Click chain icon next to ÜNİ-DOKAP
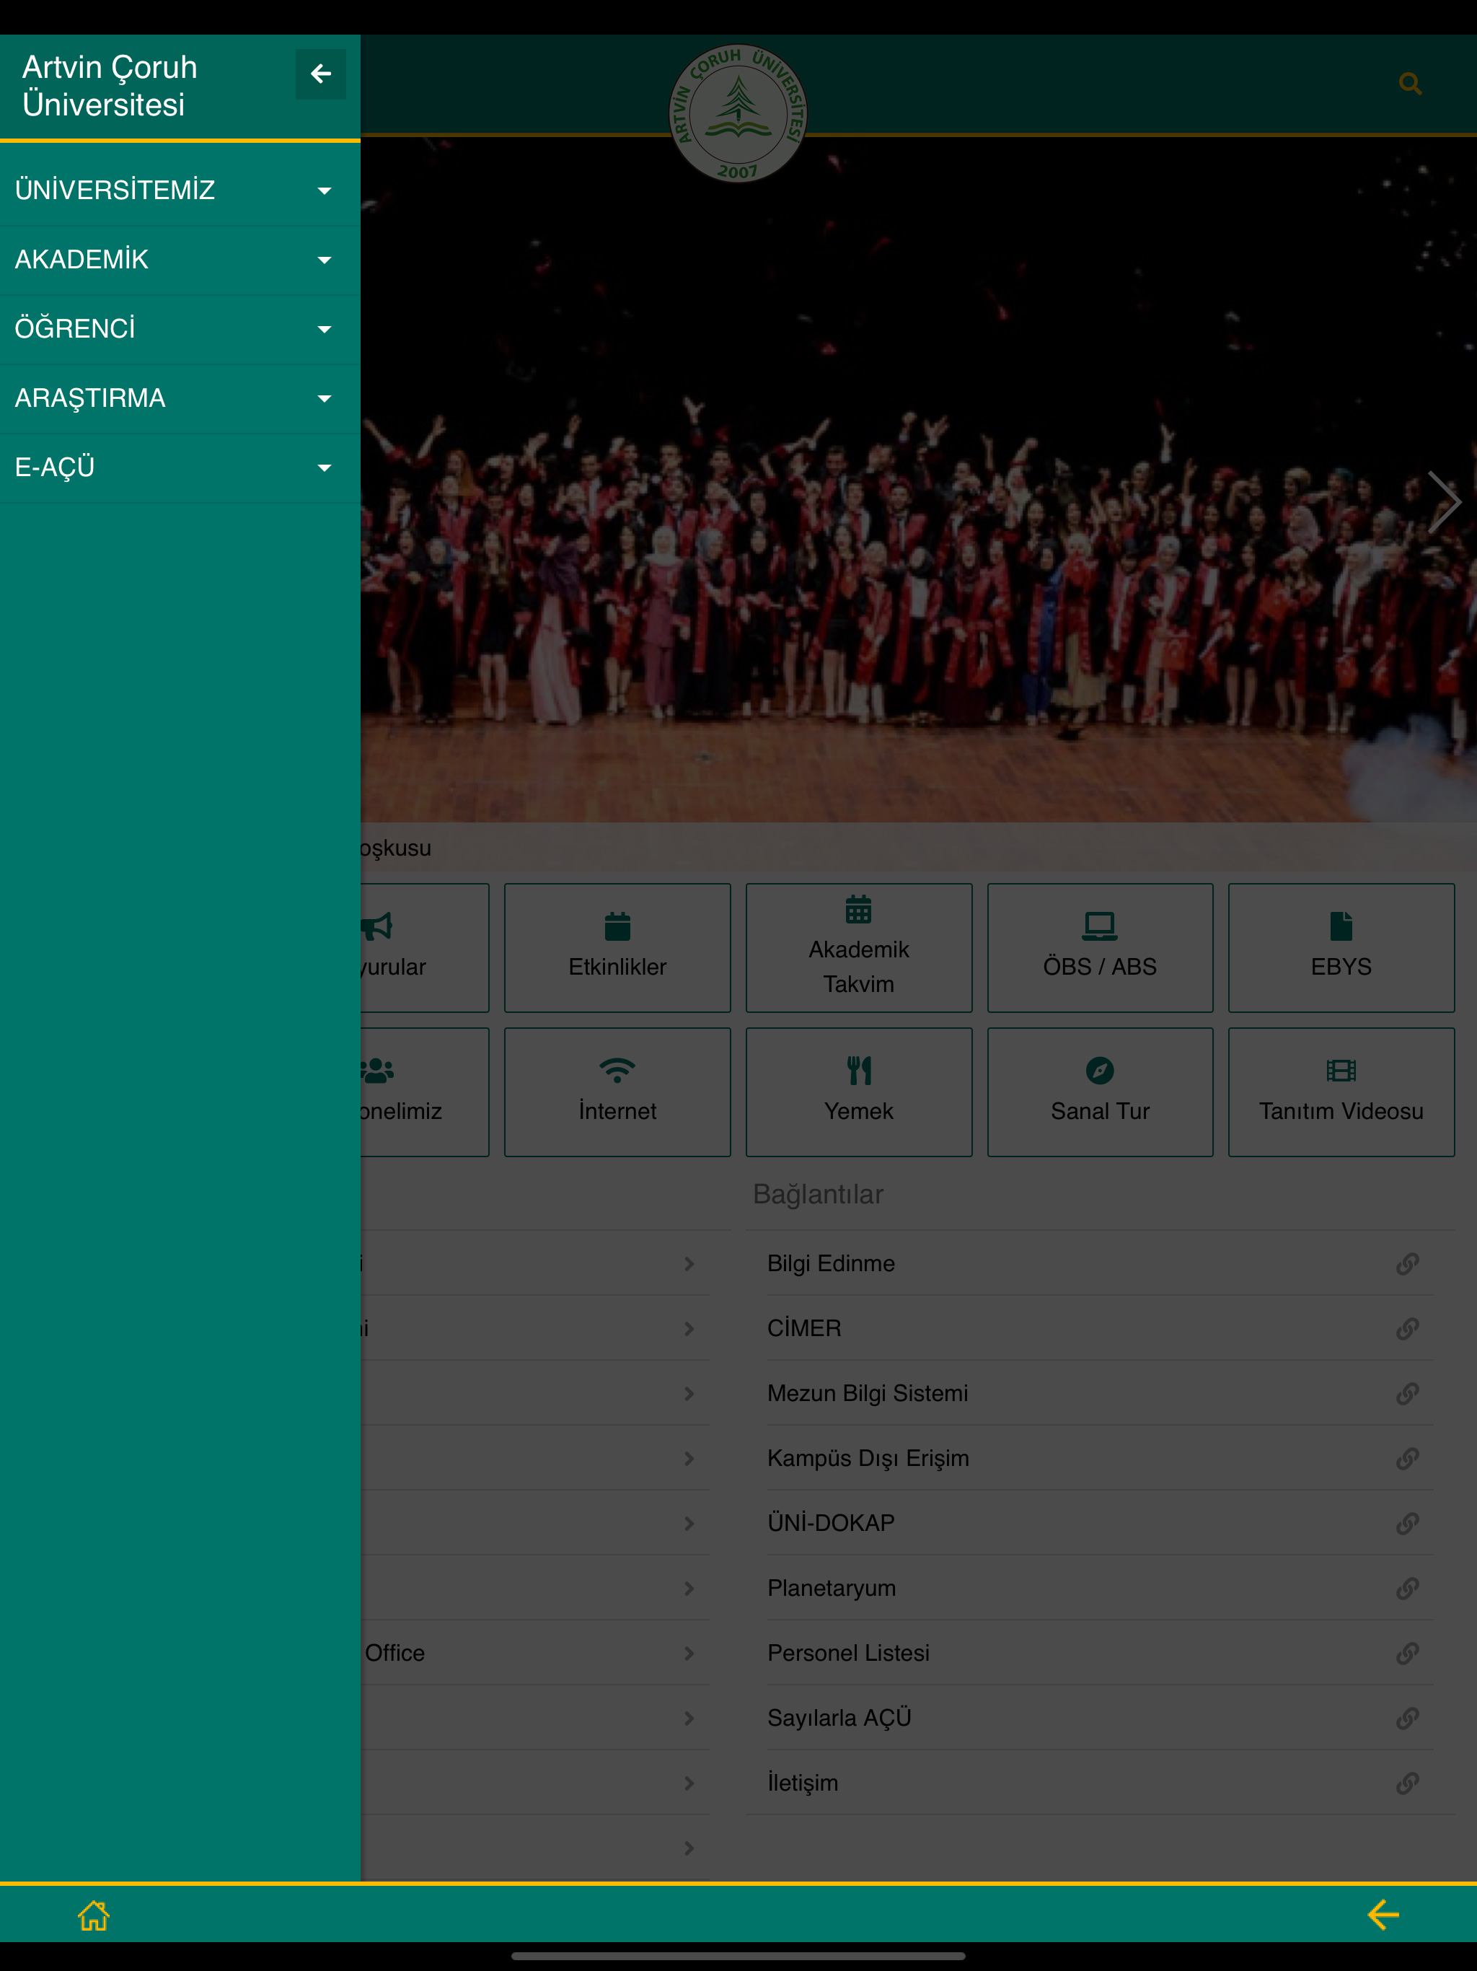 tap(1408, 1524)
